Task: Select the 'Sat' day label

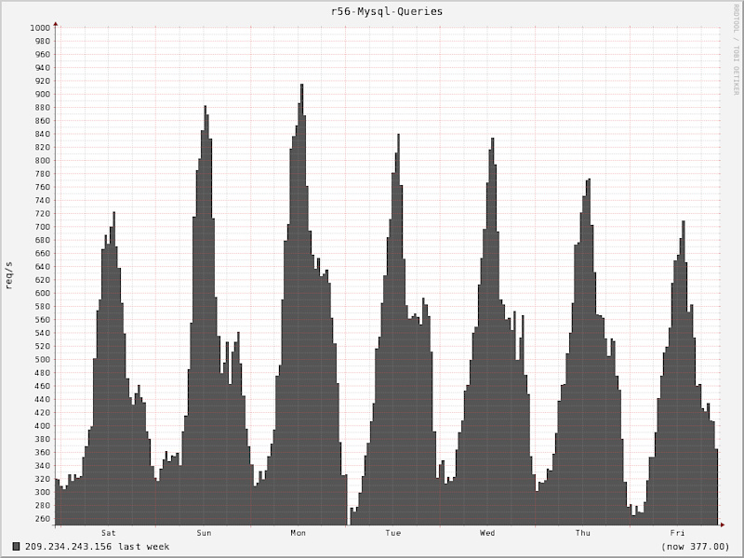Action: point(108,533)
